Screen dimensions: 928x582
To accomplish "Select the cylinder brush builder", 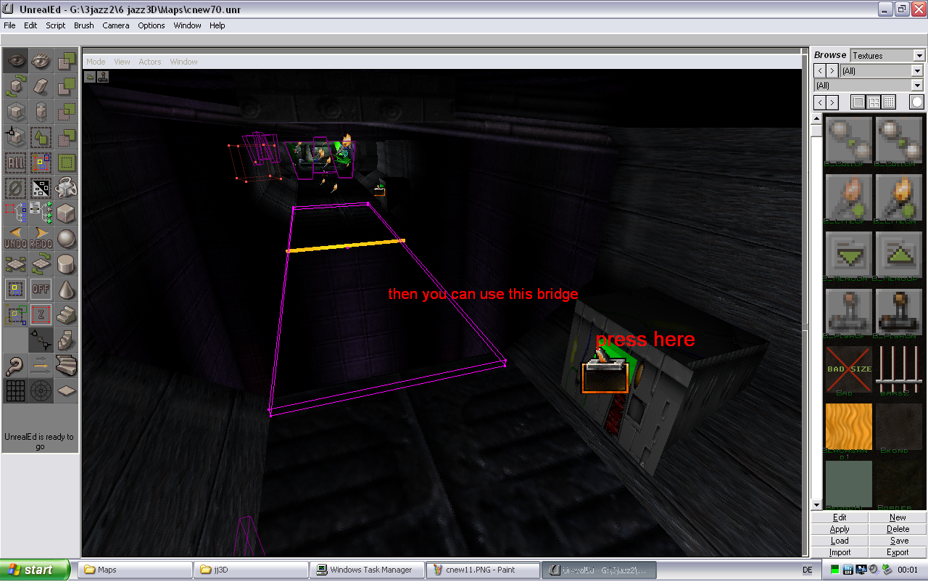I will [x=67, y=263].
